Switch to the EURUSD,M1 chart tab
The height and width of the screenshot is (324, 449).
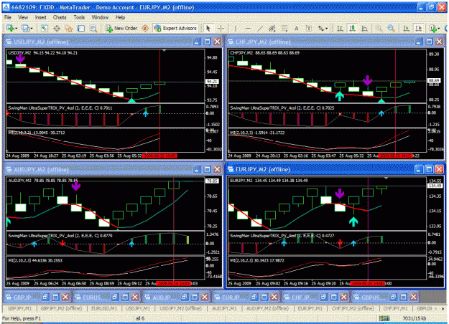coord(104,308)
